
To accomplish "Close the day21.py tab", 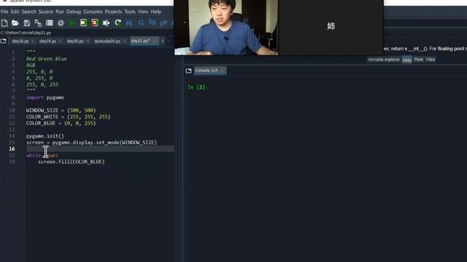I will 155,41.
